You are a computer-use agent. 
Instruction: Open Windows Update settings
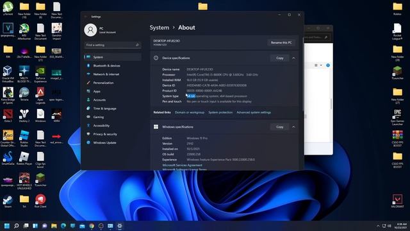click(113, 142)
